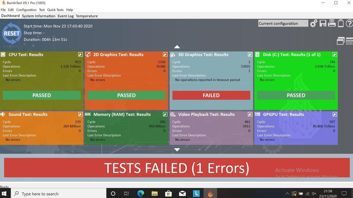Open Mail app from taskbar

(x=182, y=194)
